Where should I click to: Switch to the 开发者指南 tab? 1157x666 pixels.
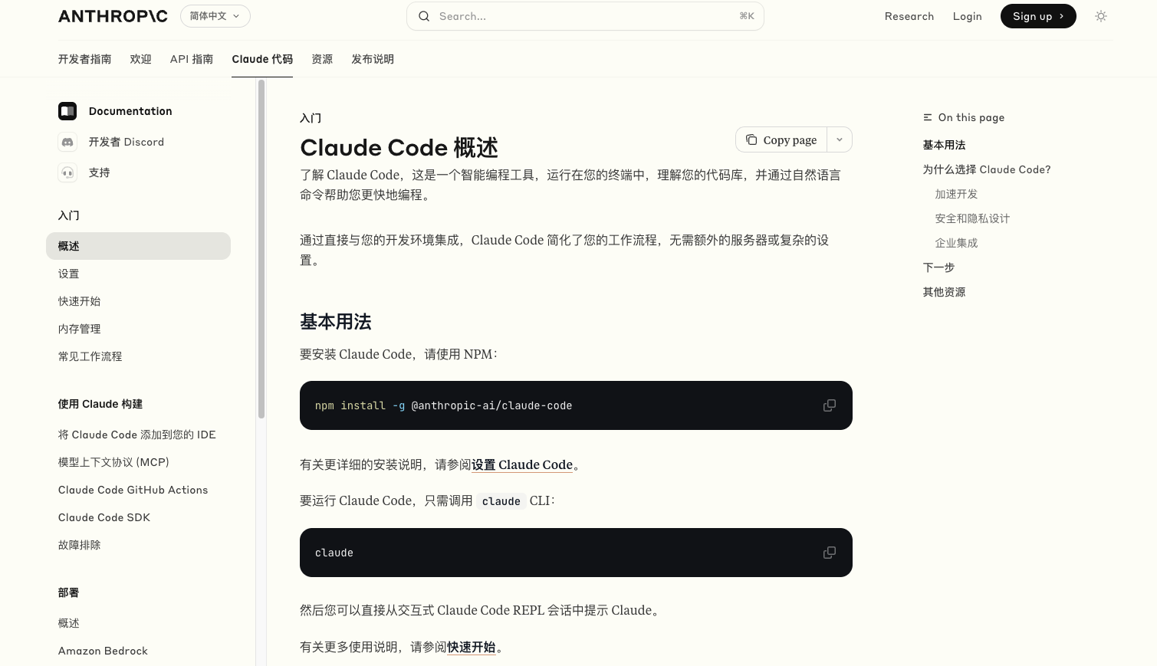point(85,59)
